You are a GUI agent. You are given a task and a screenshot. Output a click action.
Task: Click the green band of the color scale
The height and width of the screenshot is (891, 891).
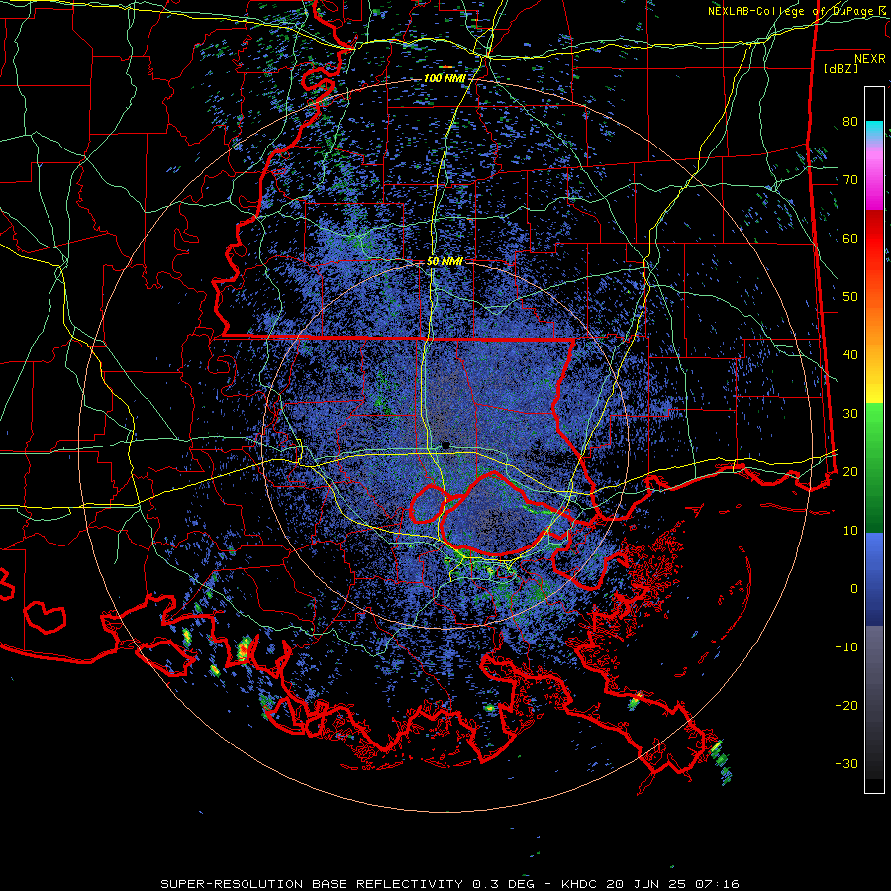click(x=874, y=467)
